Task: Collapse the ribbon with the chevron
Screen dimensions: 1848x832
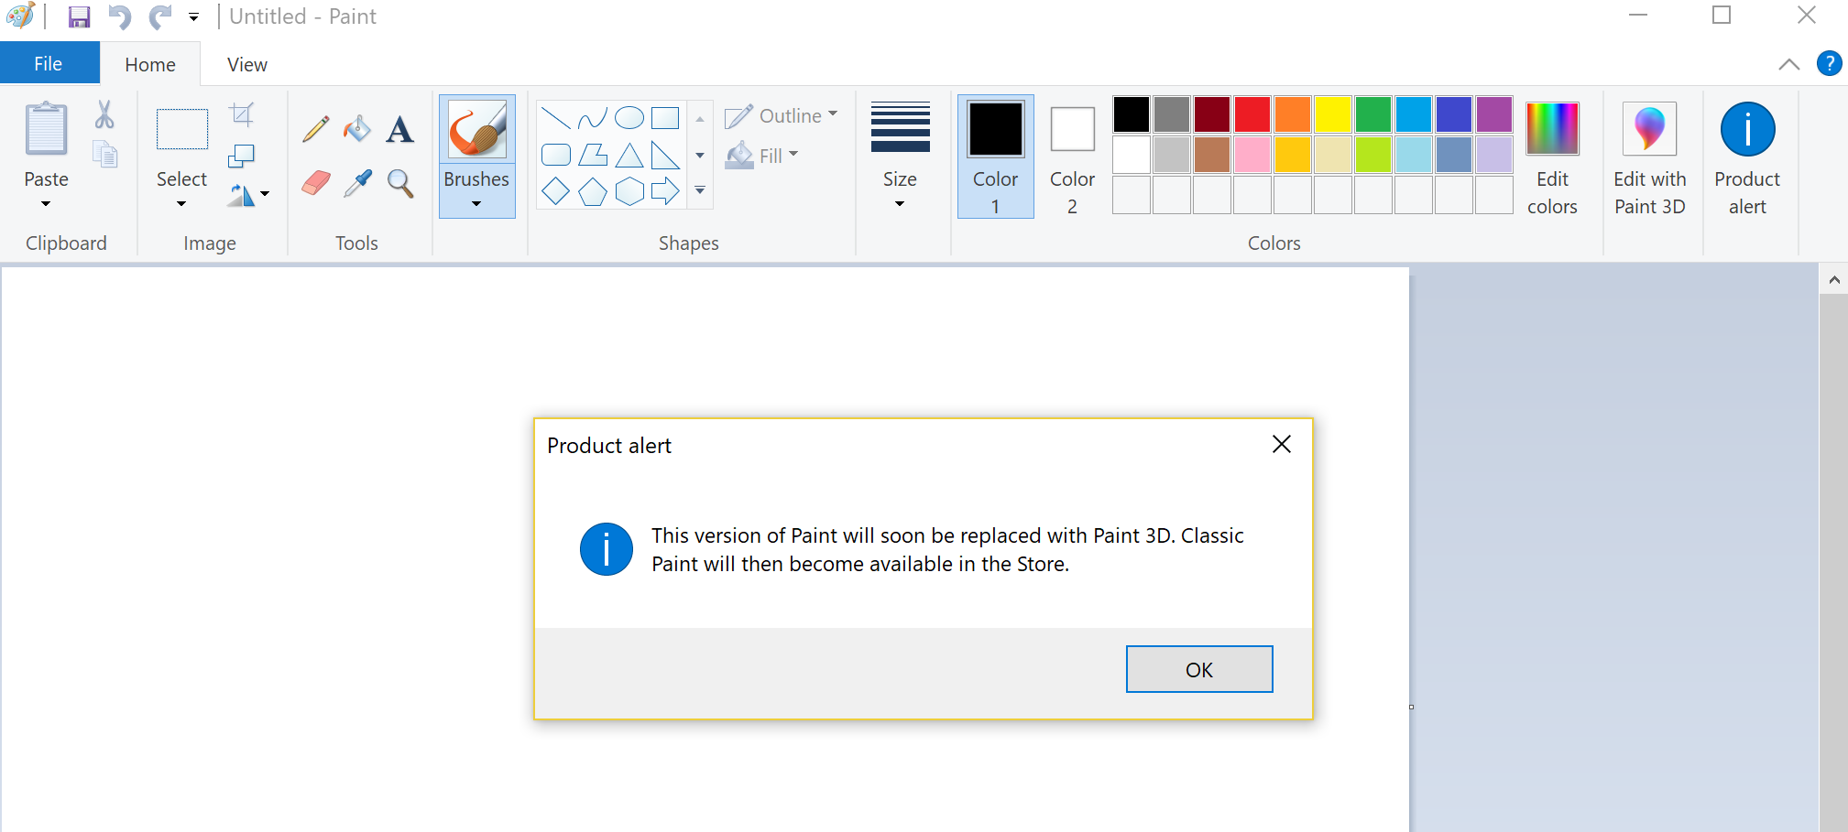Action: tap(1788, 64)
